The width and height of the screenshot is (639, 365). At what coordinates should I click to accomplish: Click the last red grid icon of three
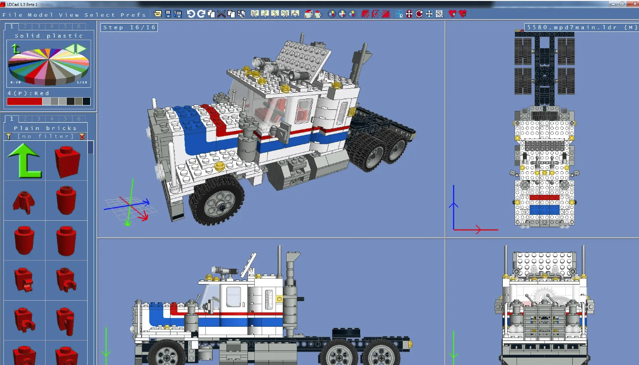[385, 14]
